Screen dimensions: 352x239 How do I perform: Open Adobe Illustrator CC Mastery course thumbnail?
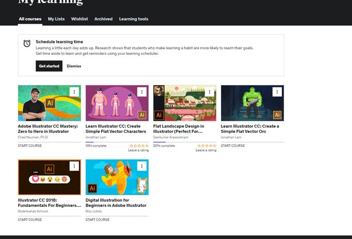[x=49, y=103]
